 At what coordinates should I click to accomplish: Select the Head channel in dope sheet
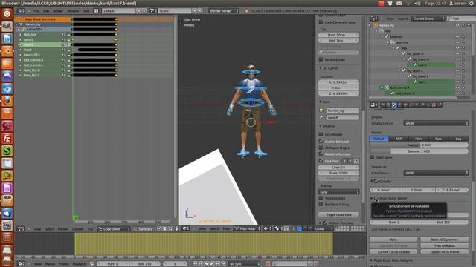tap(28, 50)
